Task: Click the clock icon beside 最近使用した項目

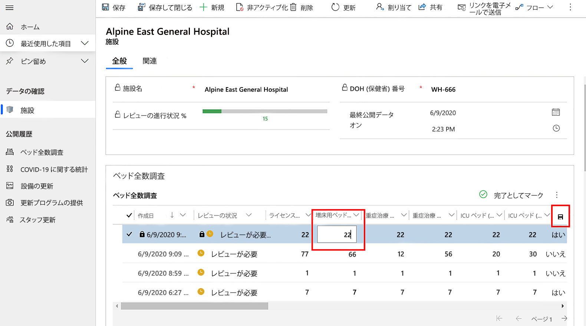Action: (x=10, y=43)
